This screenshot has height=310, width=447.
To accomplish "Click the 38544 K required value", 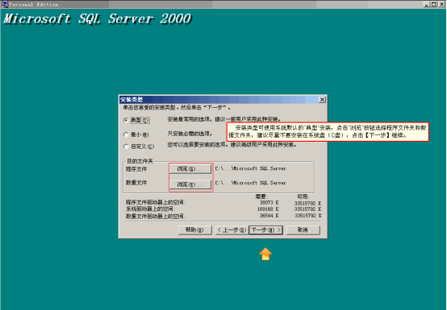I will 269,216.
